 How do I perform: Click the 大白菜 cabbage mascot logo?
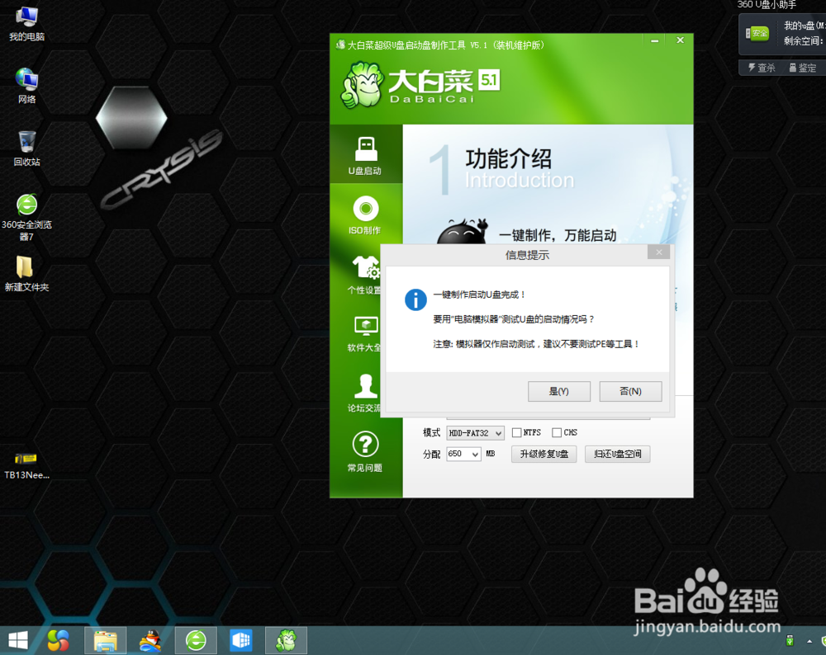pos(363,85)
